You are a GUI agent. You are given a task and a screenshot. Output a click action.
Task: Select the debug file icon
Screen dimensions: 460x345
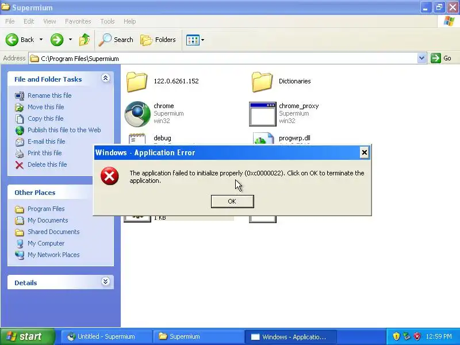137,139
